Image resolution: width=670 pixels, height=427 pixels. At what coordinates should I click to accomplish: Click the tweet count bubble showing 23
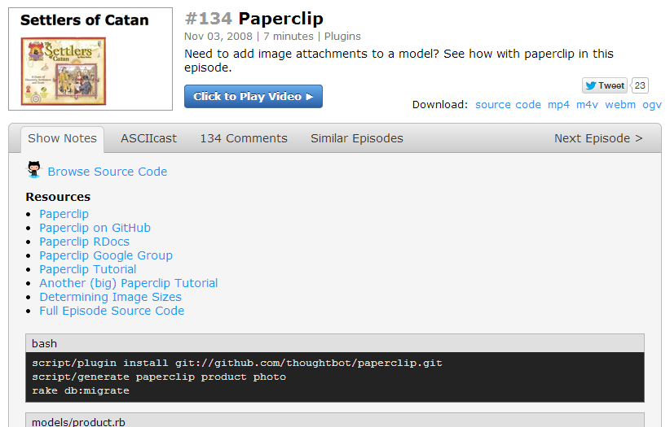coord(640,85)
